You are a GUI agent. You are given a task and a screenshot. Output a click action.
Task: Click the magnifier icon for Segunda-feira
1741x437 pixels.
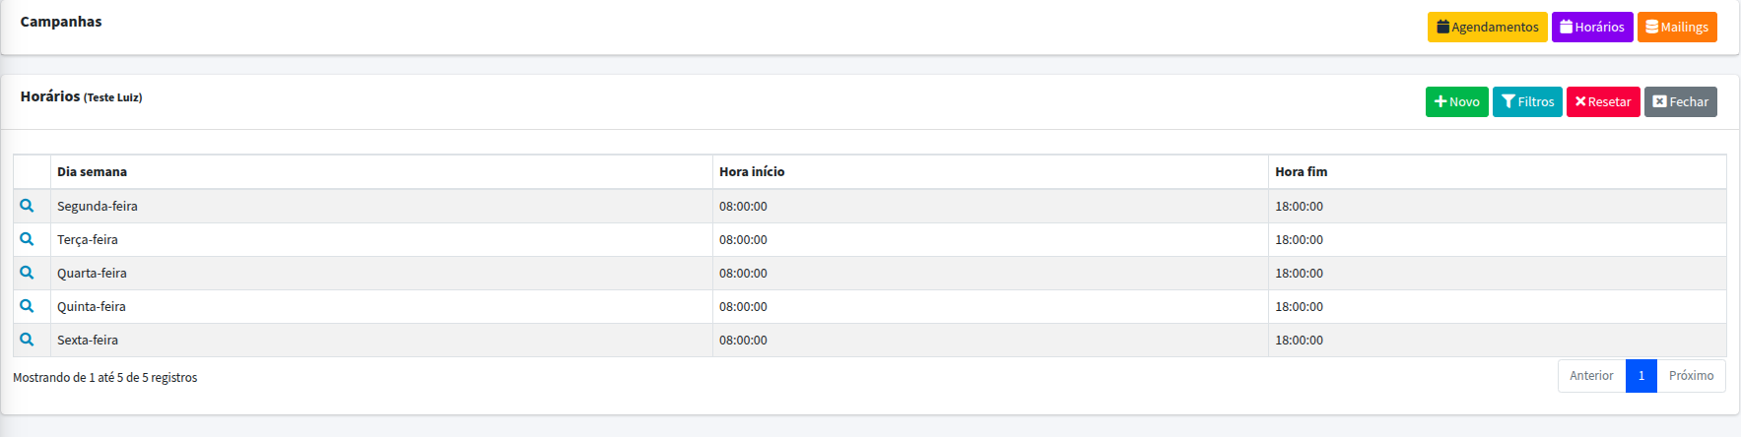27,206
